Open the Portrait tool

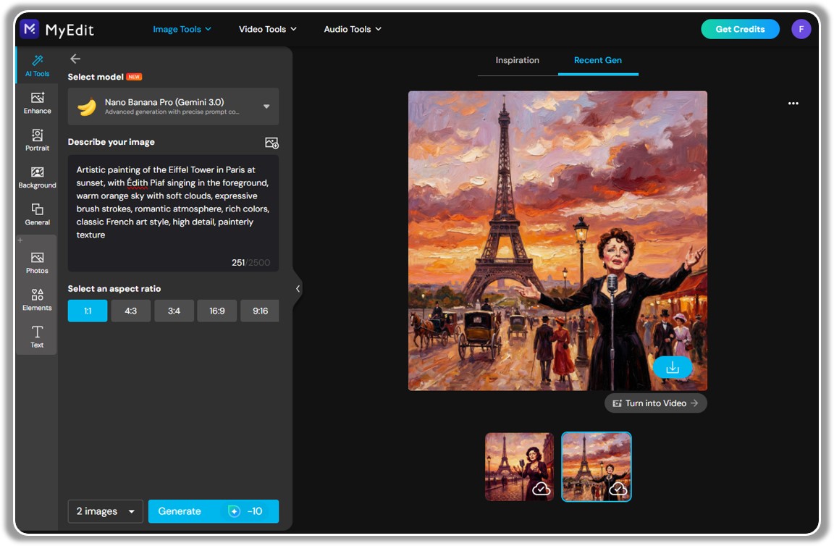coord(37,140)
